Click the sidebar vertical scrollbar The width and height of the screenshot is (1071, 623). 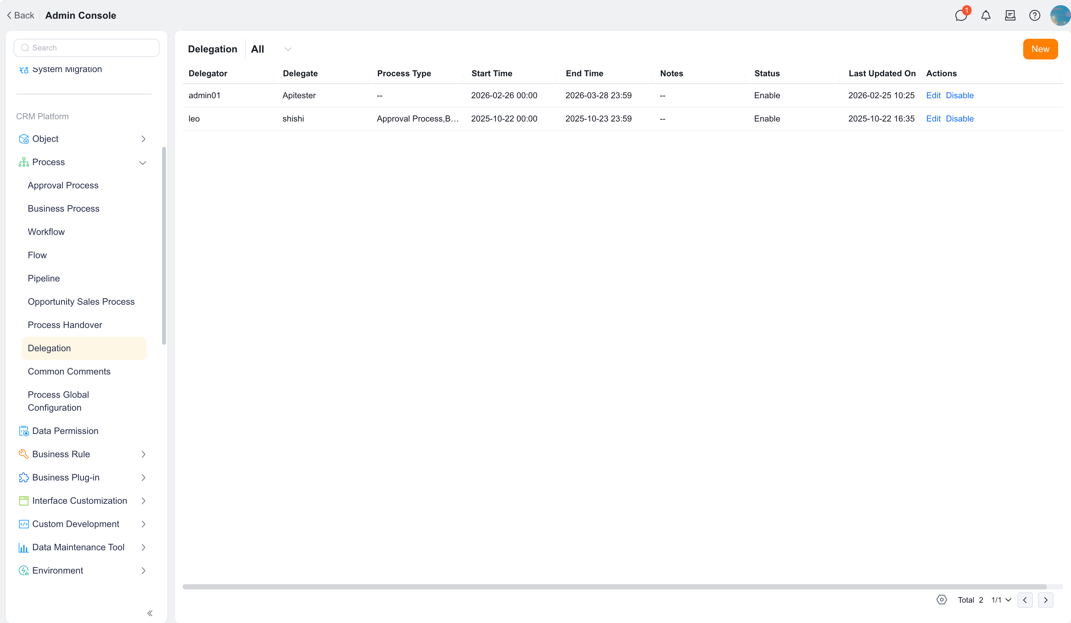[x=164, y=246]
